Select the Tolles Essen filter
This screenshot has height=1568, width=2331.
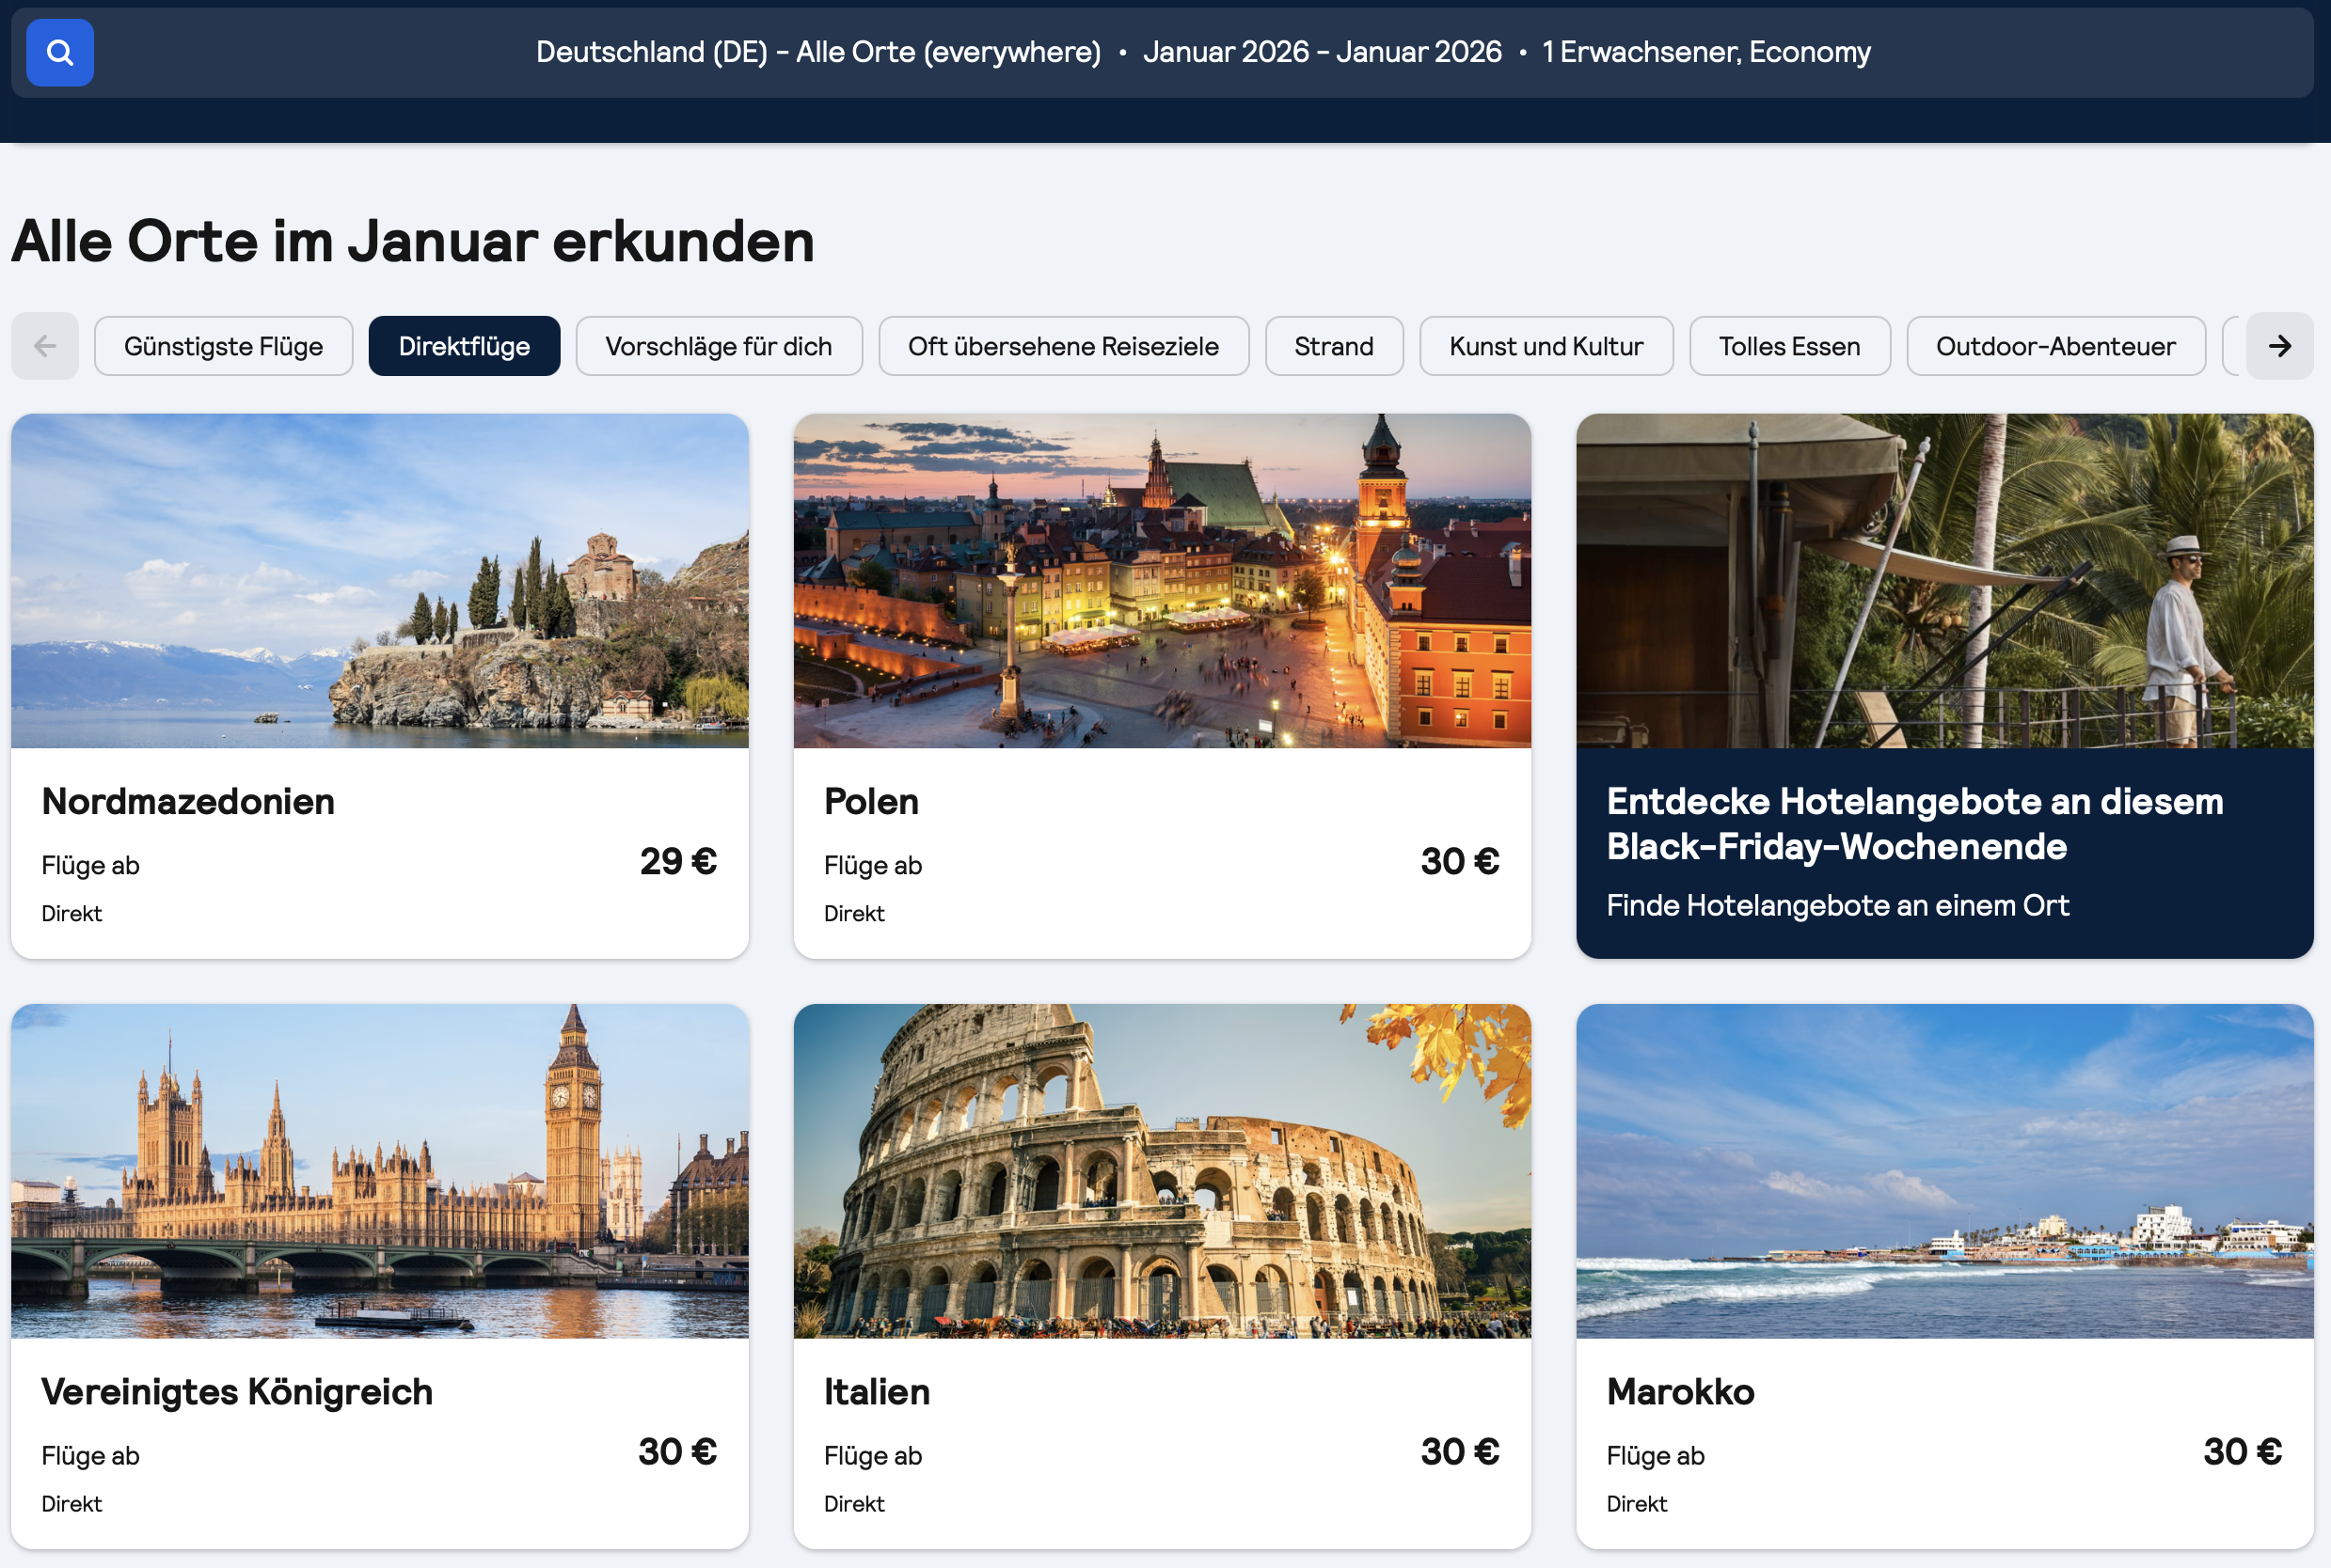tap(1789, 346)
